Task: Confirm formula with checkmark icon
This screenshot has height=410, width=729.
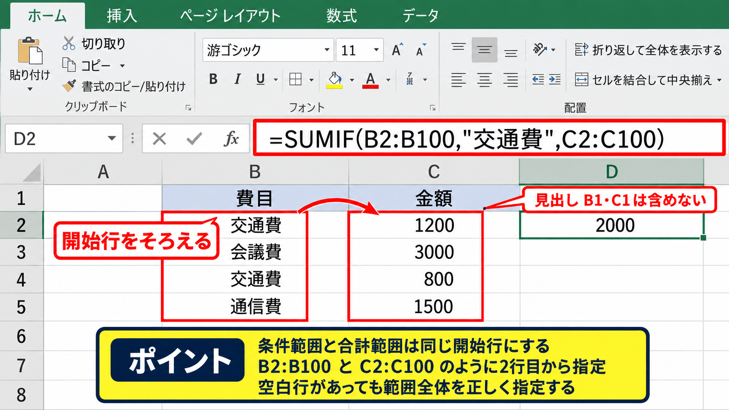Action: (x=194, y=139)
